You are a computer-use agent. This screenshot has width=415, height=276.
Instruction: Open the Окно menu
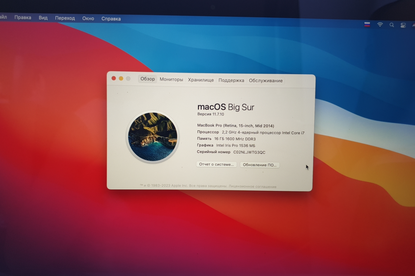(x=88, y=18)
